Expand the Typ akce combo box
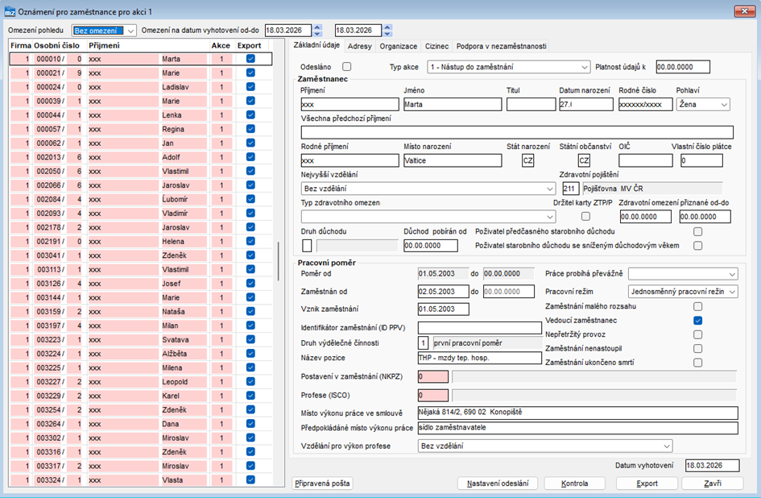The image size is (761, 498). (509, 67)
